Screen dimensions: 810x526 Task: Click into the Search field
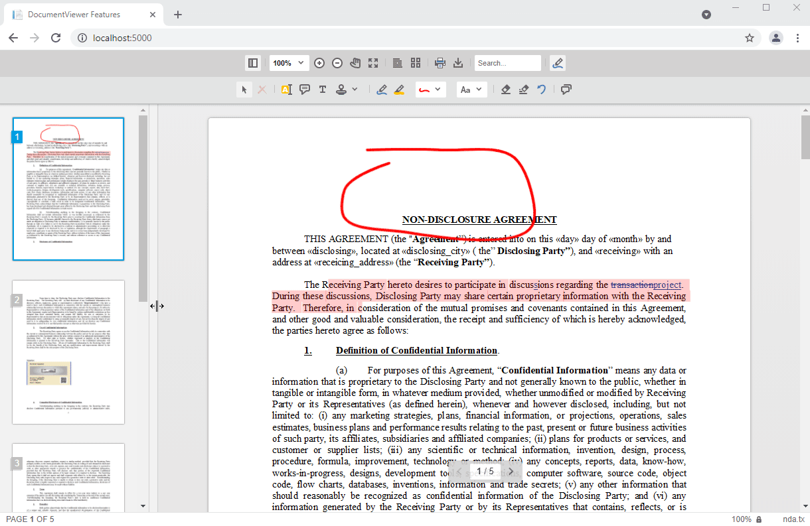click(x=508, y=63)
